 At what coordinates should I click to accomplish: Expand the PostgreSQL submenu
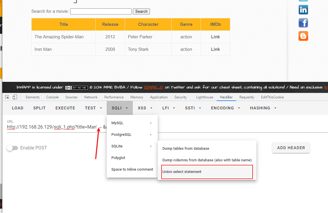click(132, 135)
